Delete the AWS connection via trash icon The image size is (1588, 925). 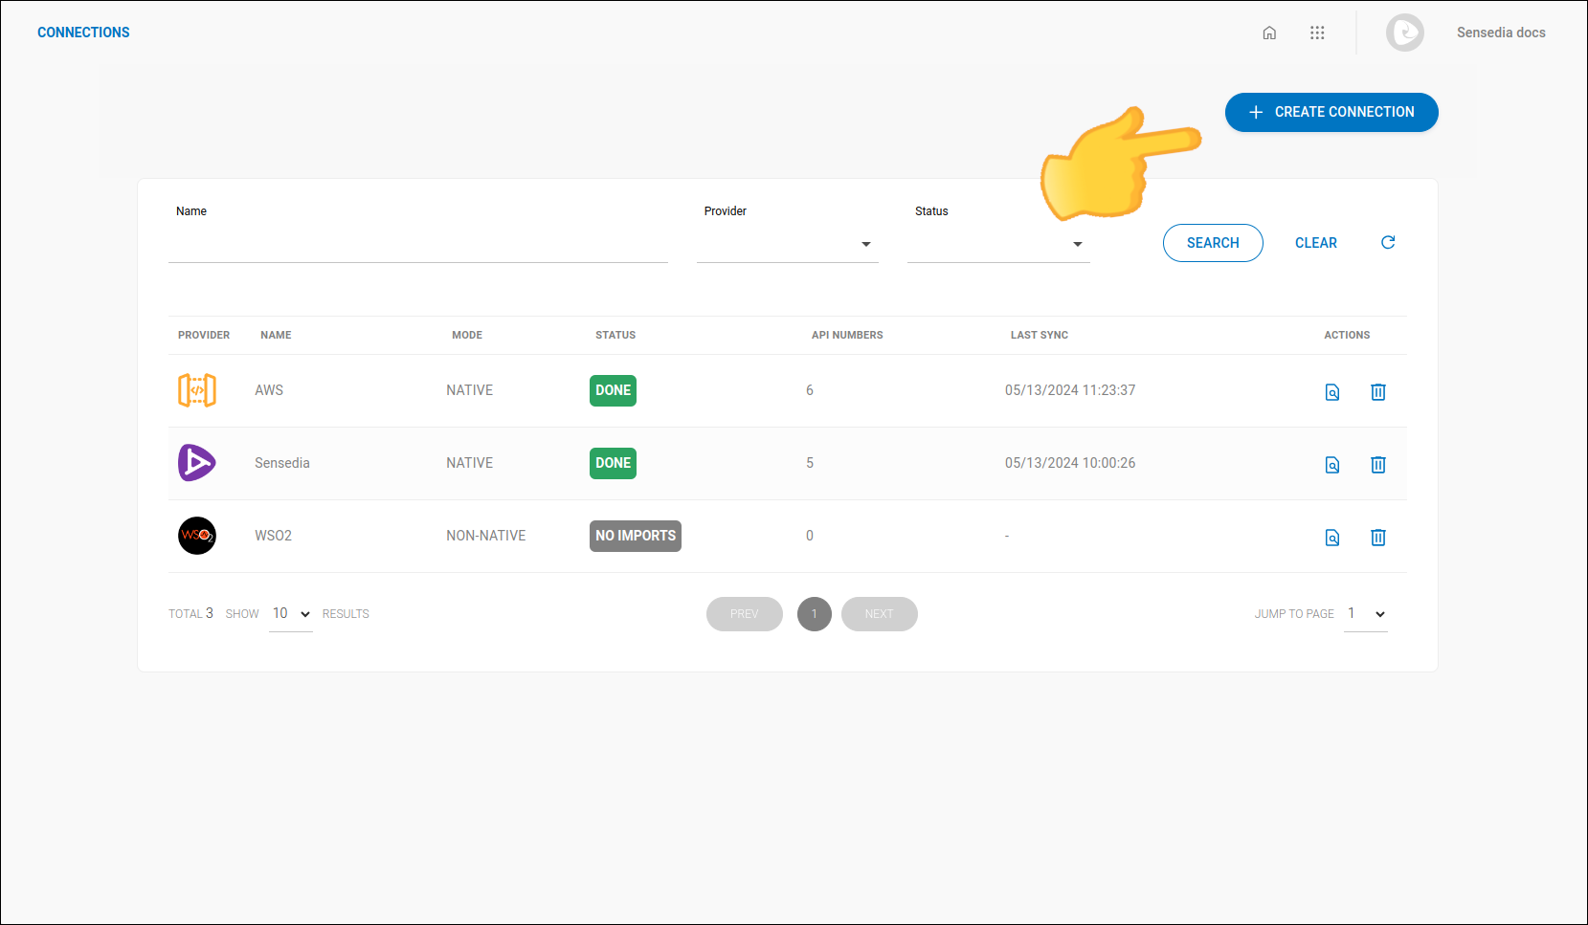(1378, 391)
